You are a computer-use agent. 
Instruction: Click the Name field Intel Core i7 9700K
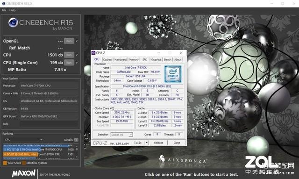[136, 68]
